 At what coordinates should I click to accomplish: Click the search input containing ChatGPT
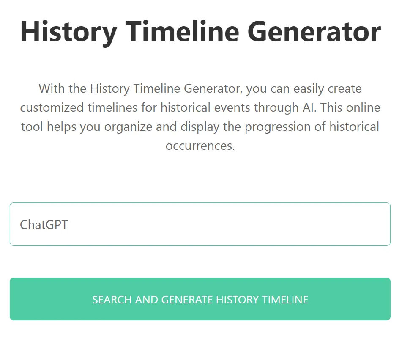[201, 224]
